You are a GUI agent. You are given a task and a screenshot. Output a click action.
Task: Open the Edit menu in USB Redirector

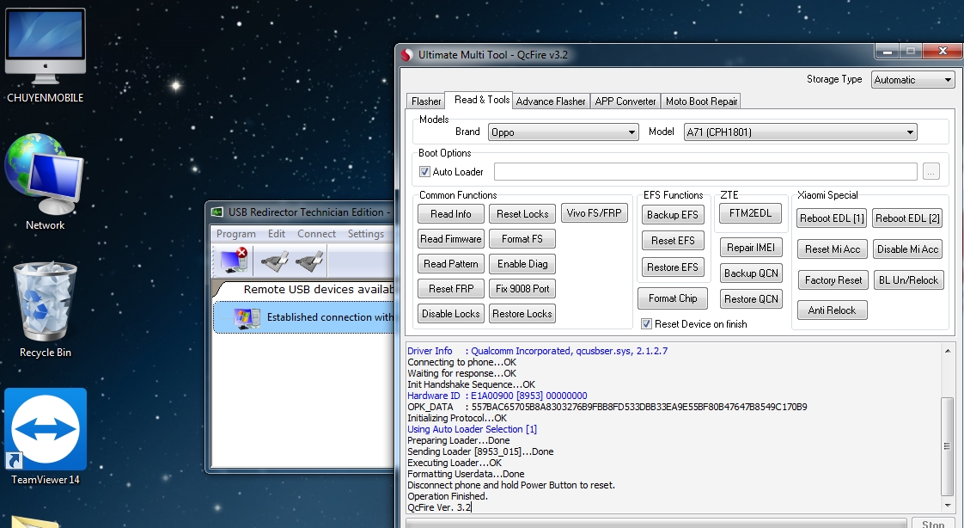coord(277,234)
